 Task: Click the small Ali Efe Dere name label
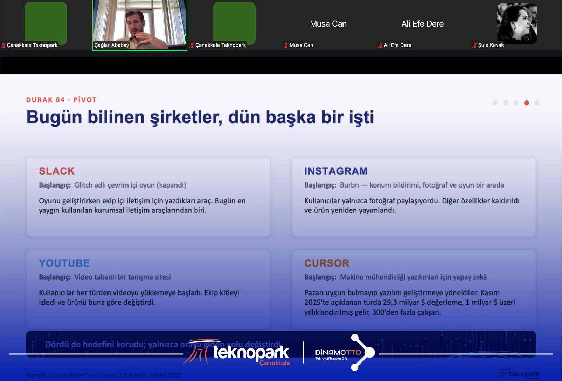point(398,45)
